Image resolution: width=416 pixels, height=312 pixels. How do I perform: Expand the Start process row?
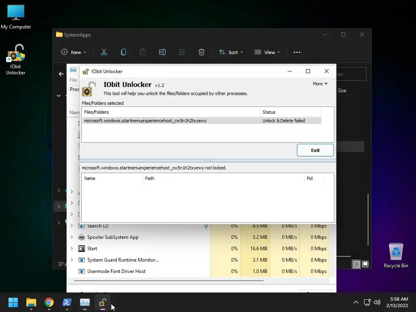(71, 249)
